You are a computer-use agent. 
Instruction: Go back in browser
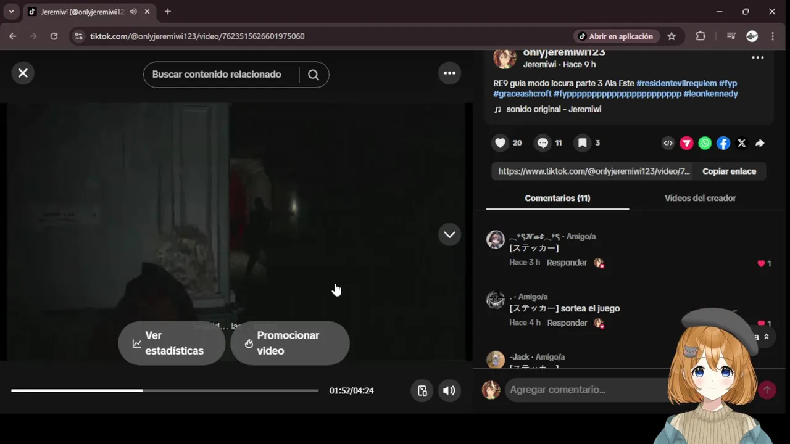(x=12, y=36)
